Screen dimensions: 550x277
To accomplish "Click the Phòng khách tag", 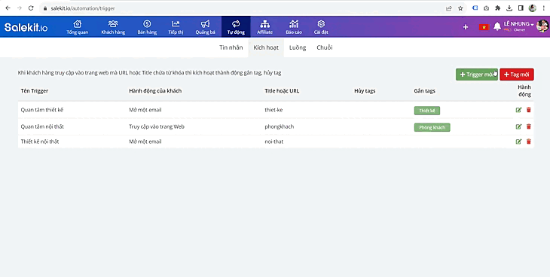I will click(432, 127).
